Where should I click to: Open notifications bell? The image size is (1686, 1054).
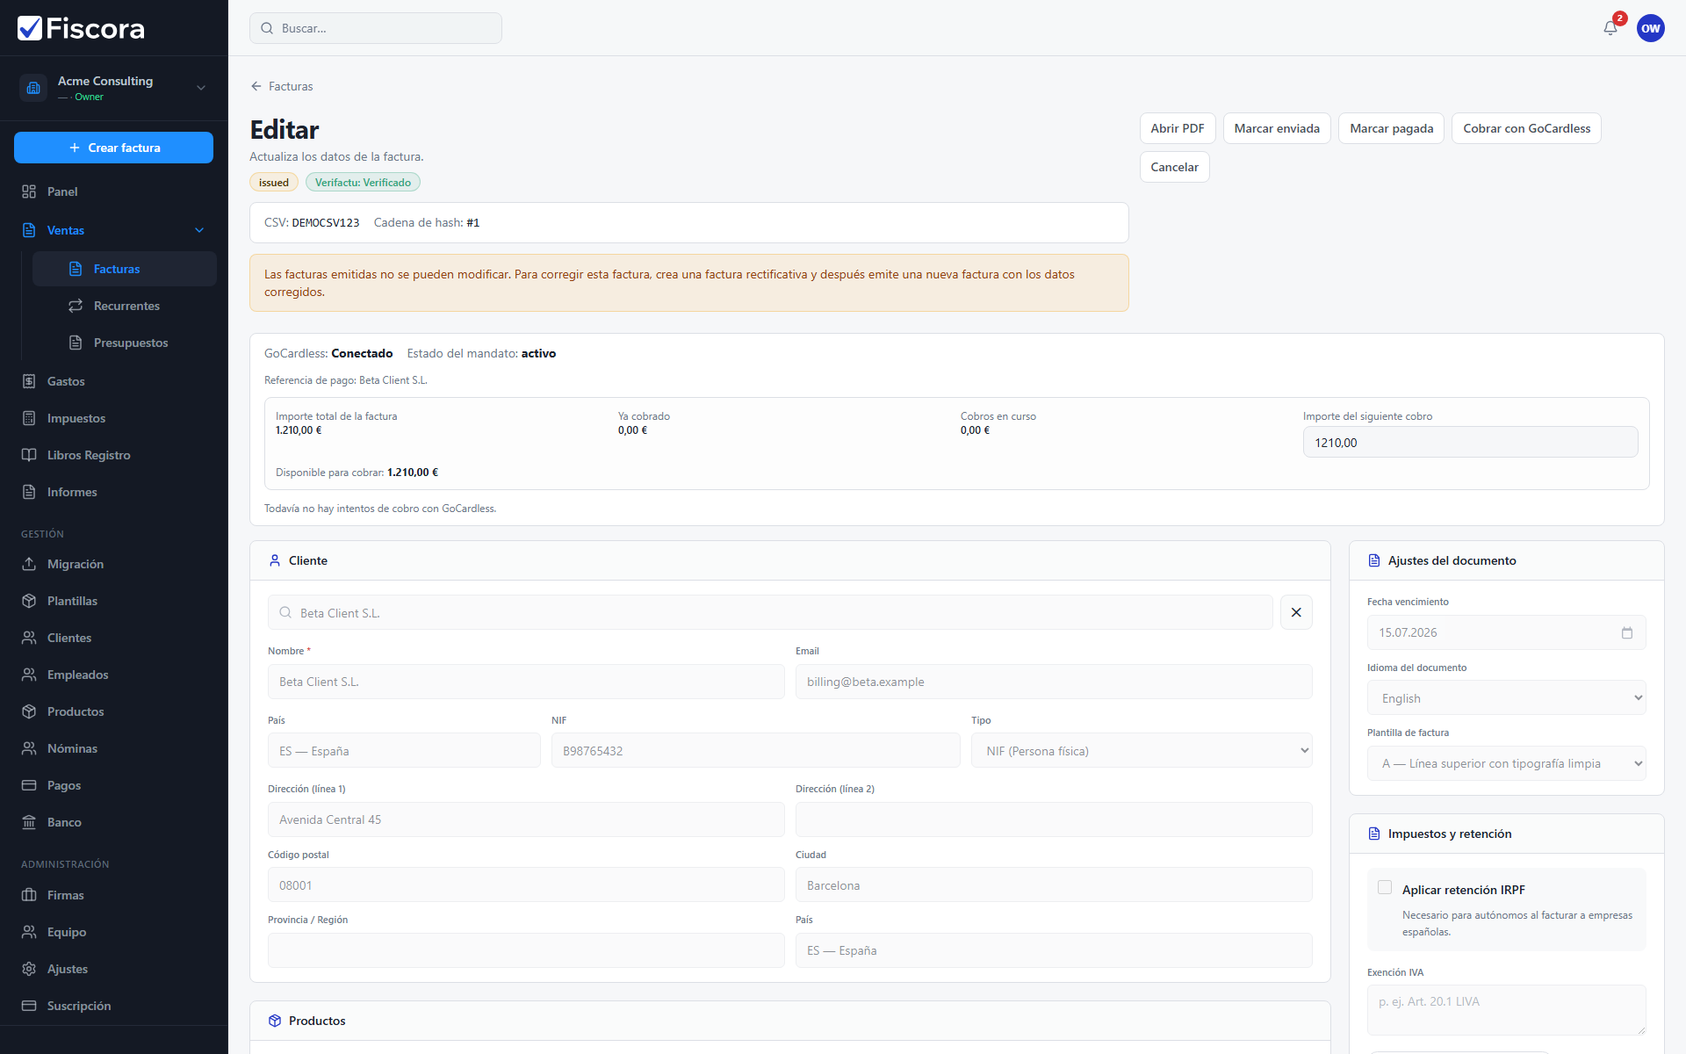click(x=1610, y=28)
